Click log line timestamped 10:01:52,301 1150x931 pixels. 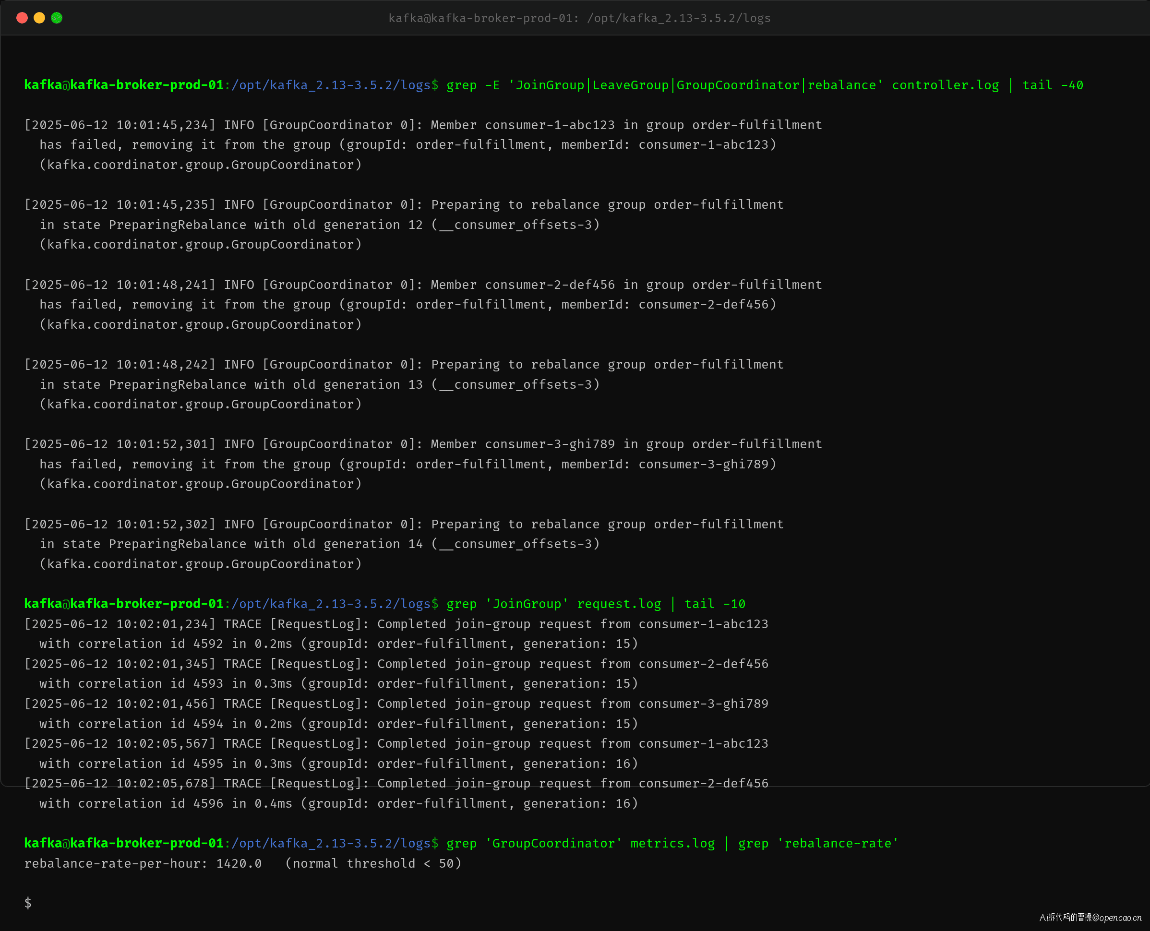tap(423, 444)
